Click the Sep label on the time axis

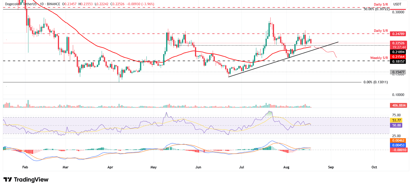tap(331, 167)
